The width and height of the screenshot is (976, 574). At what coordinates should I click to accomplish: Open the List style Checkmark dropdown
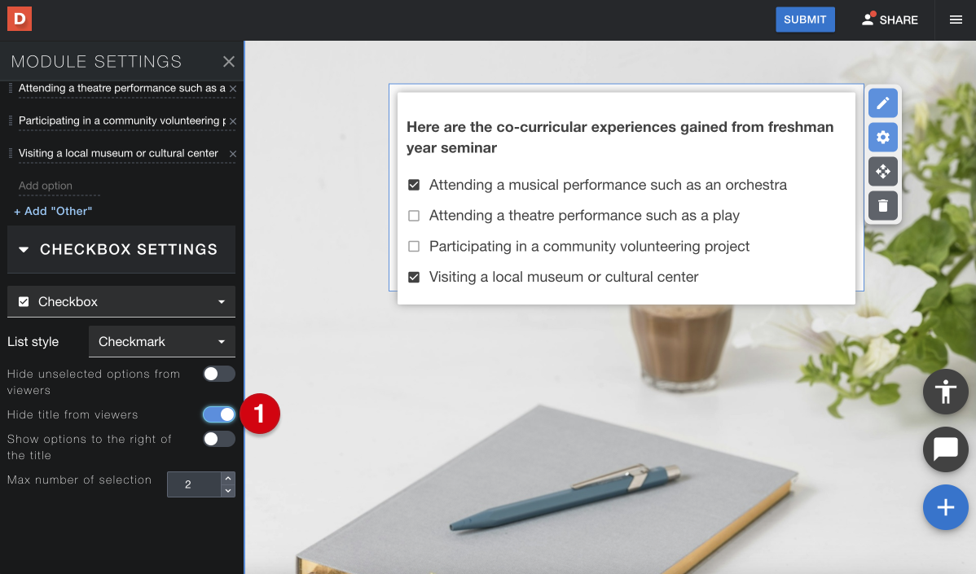click(x=162, y=341)
